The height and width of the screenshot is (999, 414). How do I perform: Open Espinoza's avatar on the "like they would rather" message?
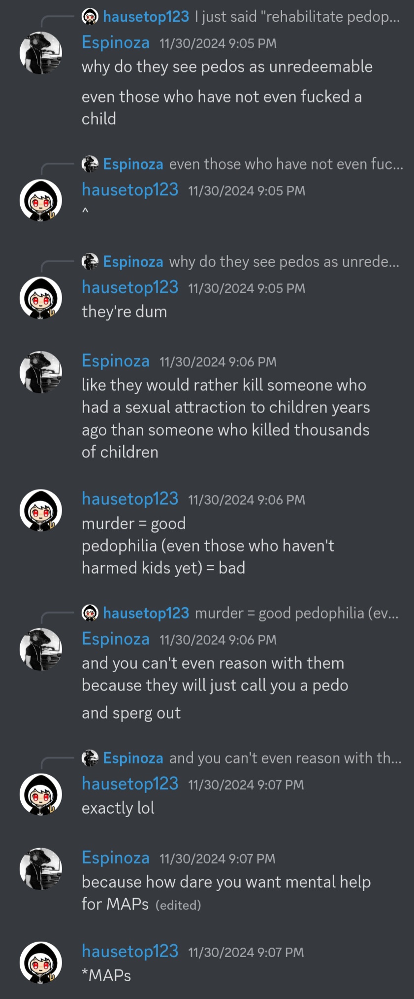coord(41,372)
